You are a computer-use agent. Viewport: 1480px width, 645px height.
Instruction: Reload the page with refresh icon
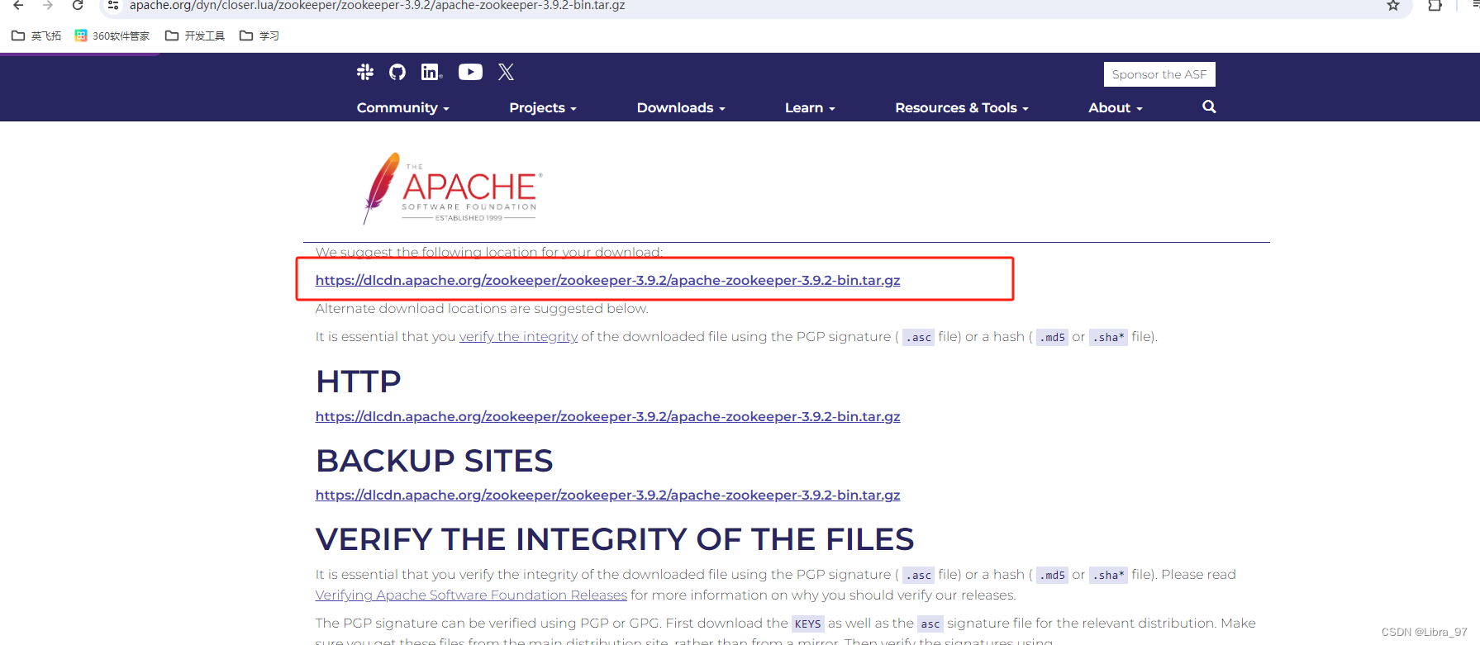pos(78,5)
